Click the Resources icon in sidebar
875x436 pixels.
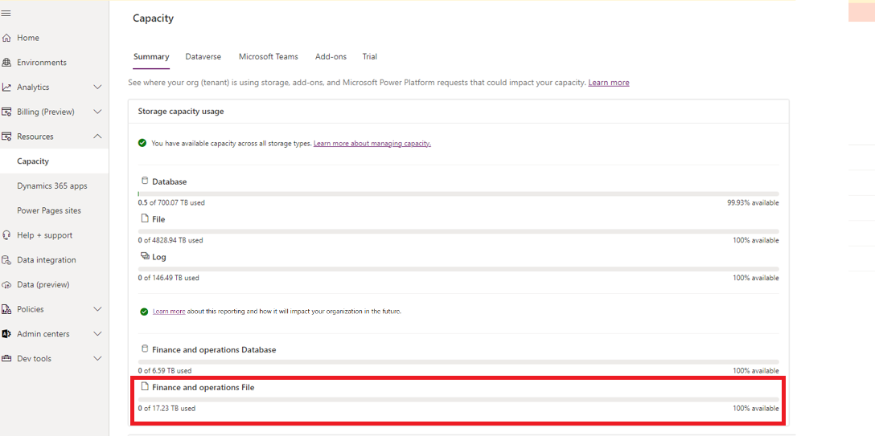(6, 137)
